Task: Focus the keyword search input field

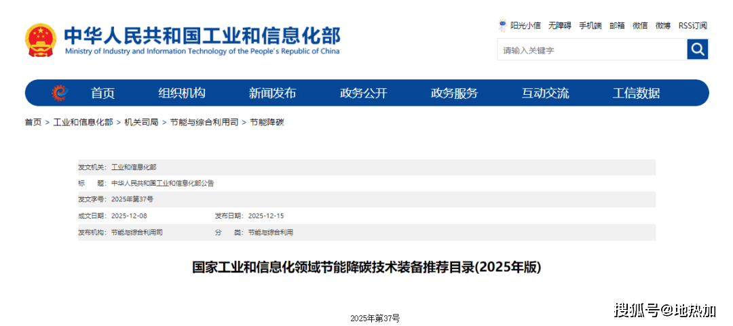Action: click(592, 50)
